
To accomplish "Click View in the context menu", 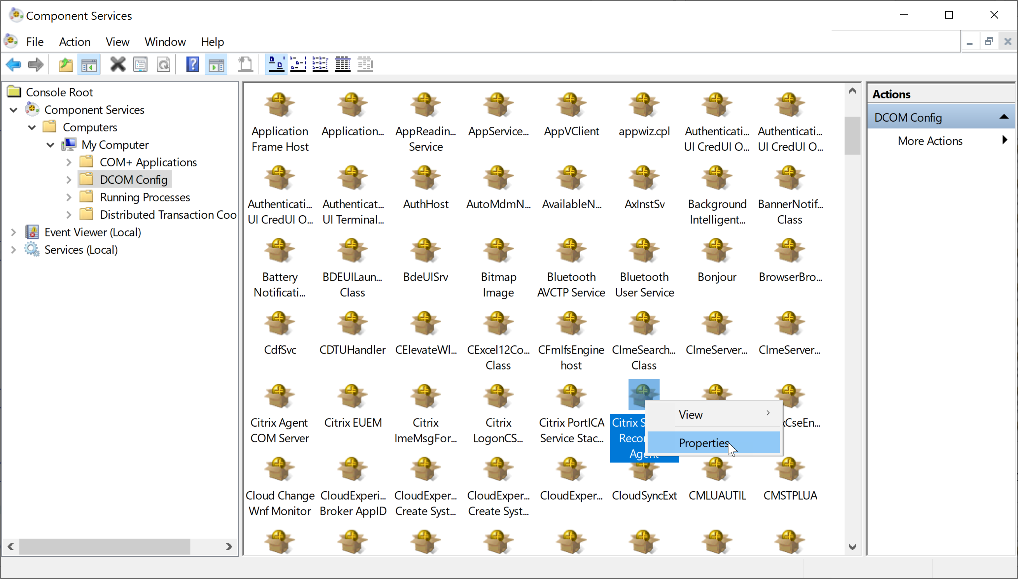I will (690, 414).
